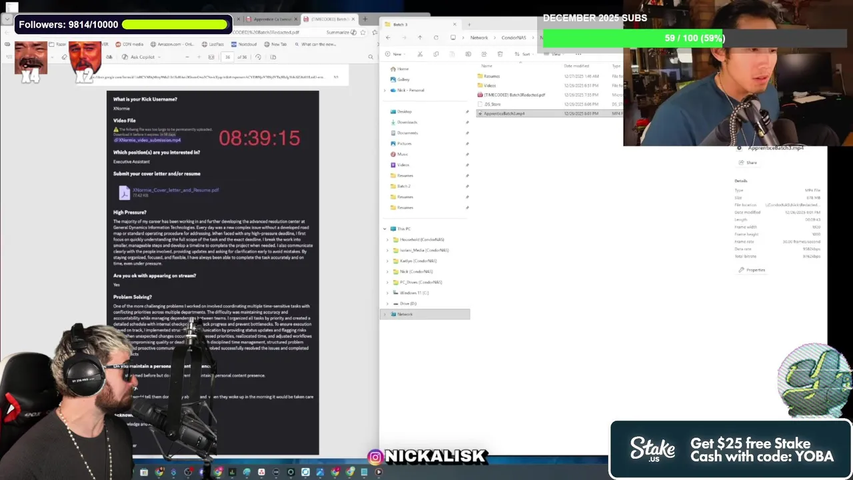Expand the Household (CondorNAS) drive node
This screenshot has height=480, width=853.
pos(388,239)
